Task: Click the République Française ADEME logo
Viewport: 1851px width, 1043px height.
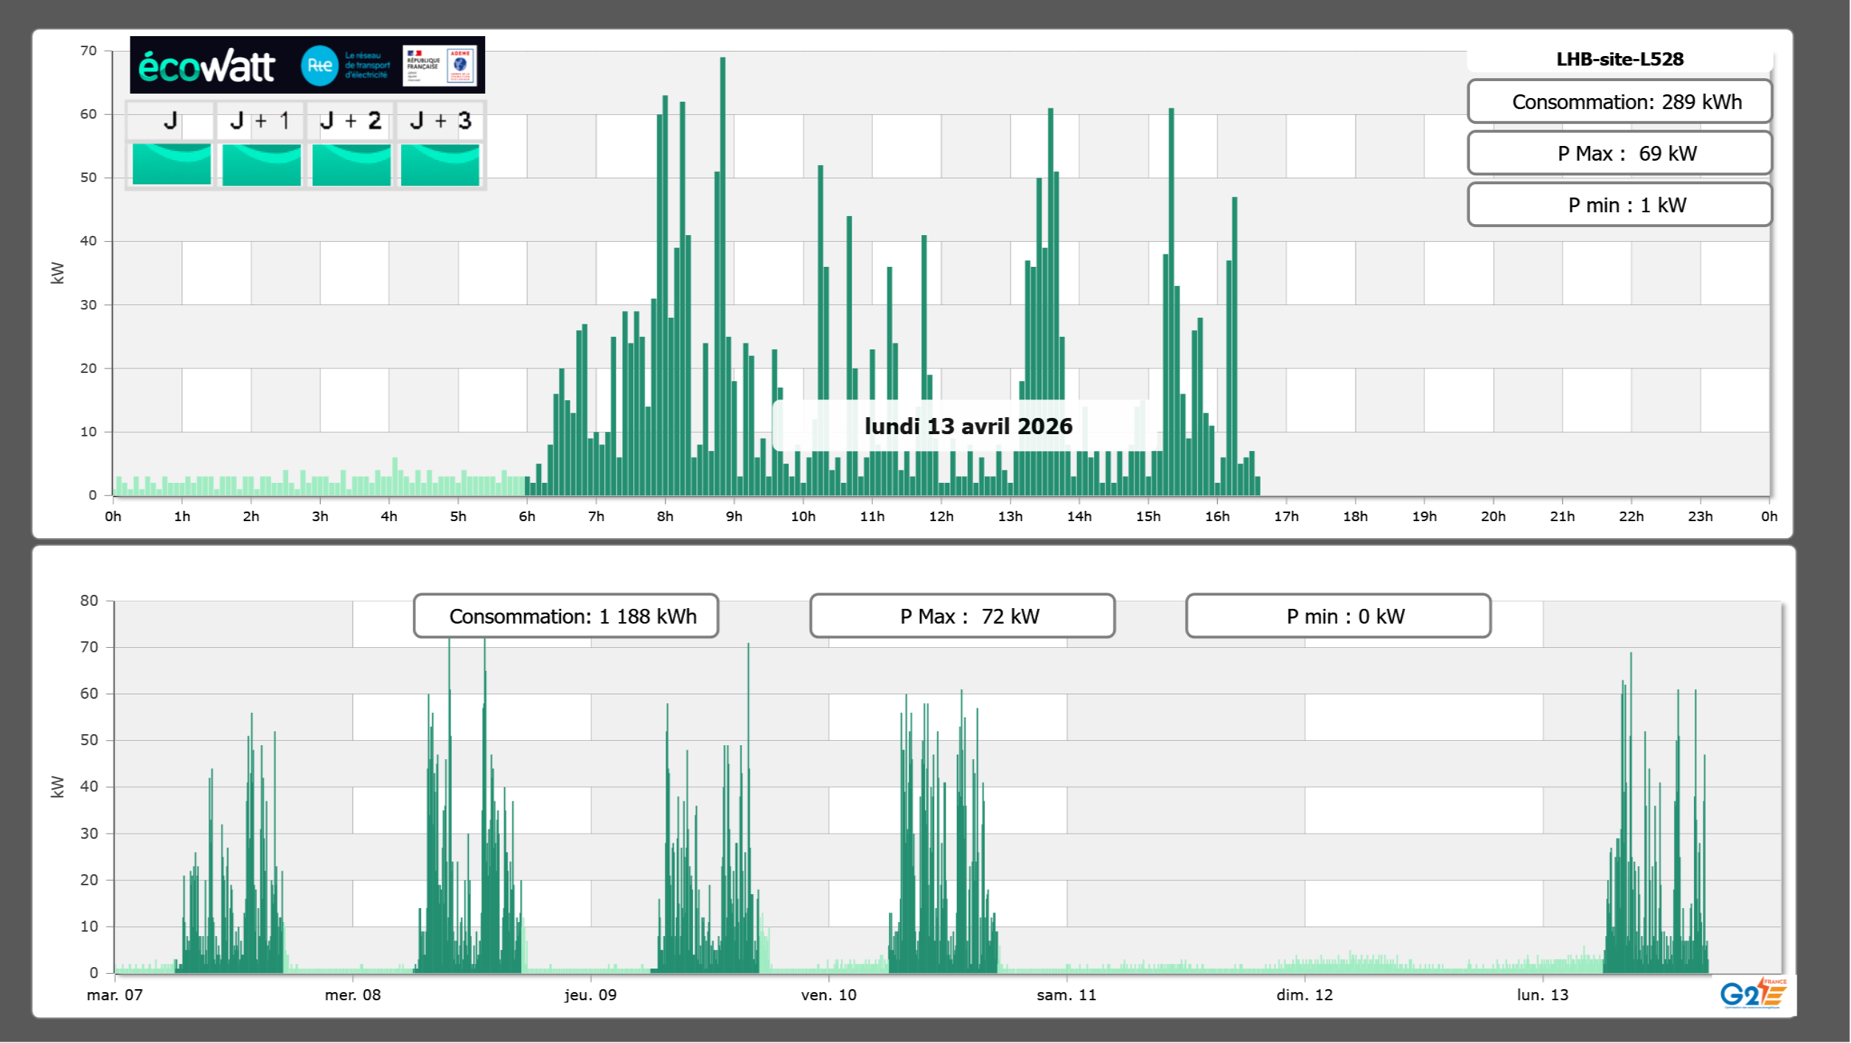Action: [x=440, y=66]
